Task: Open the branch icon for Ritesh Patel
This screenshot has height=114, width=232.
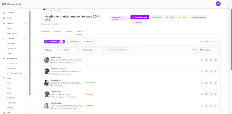Action: tap(215, 94)
